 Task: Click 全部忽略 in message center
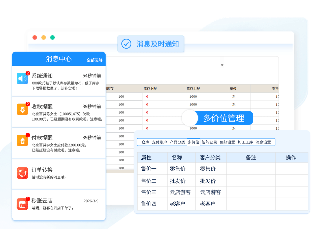(x=94, y=60)
